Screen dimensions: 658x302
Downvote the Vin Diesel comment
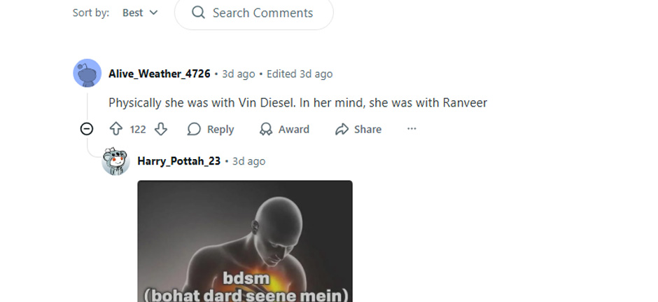pos(161,129)
